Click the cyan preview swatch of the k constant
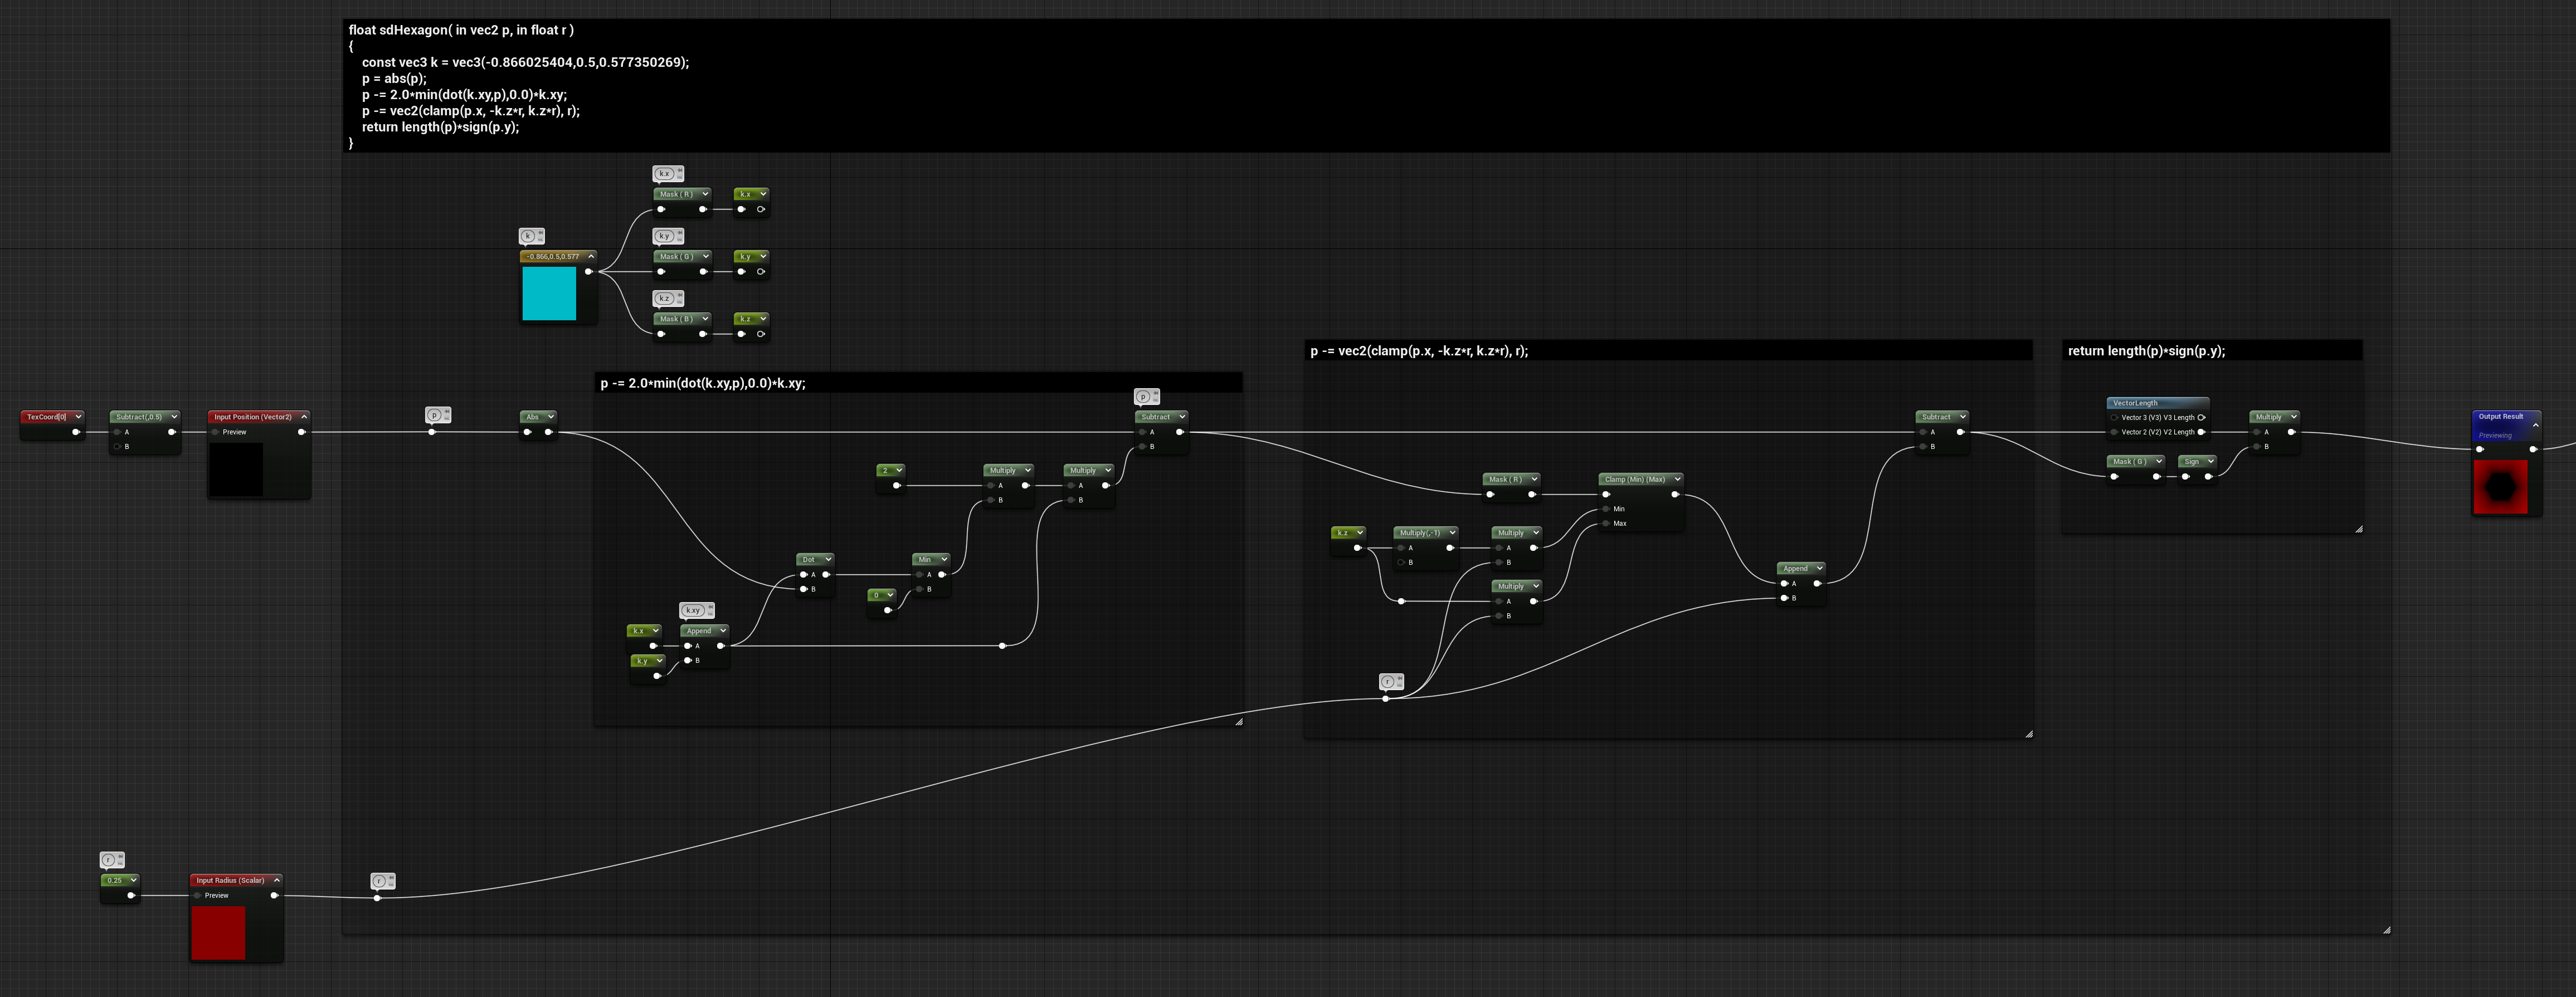2576x997 pixels. 549,293
